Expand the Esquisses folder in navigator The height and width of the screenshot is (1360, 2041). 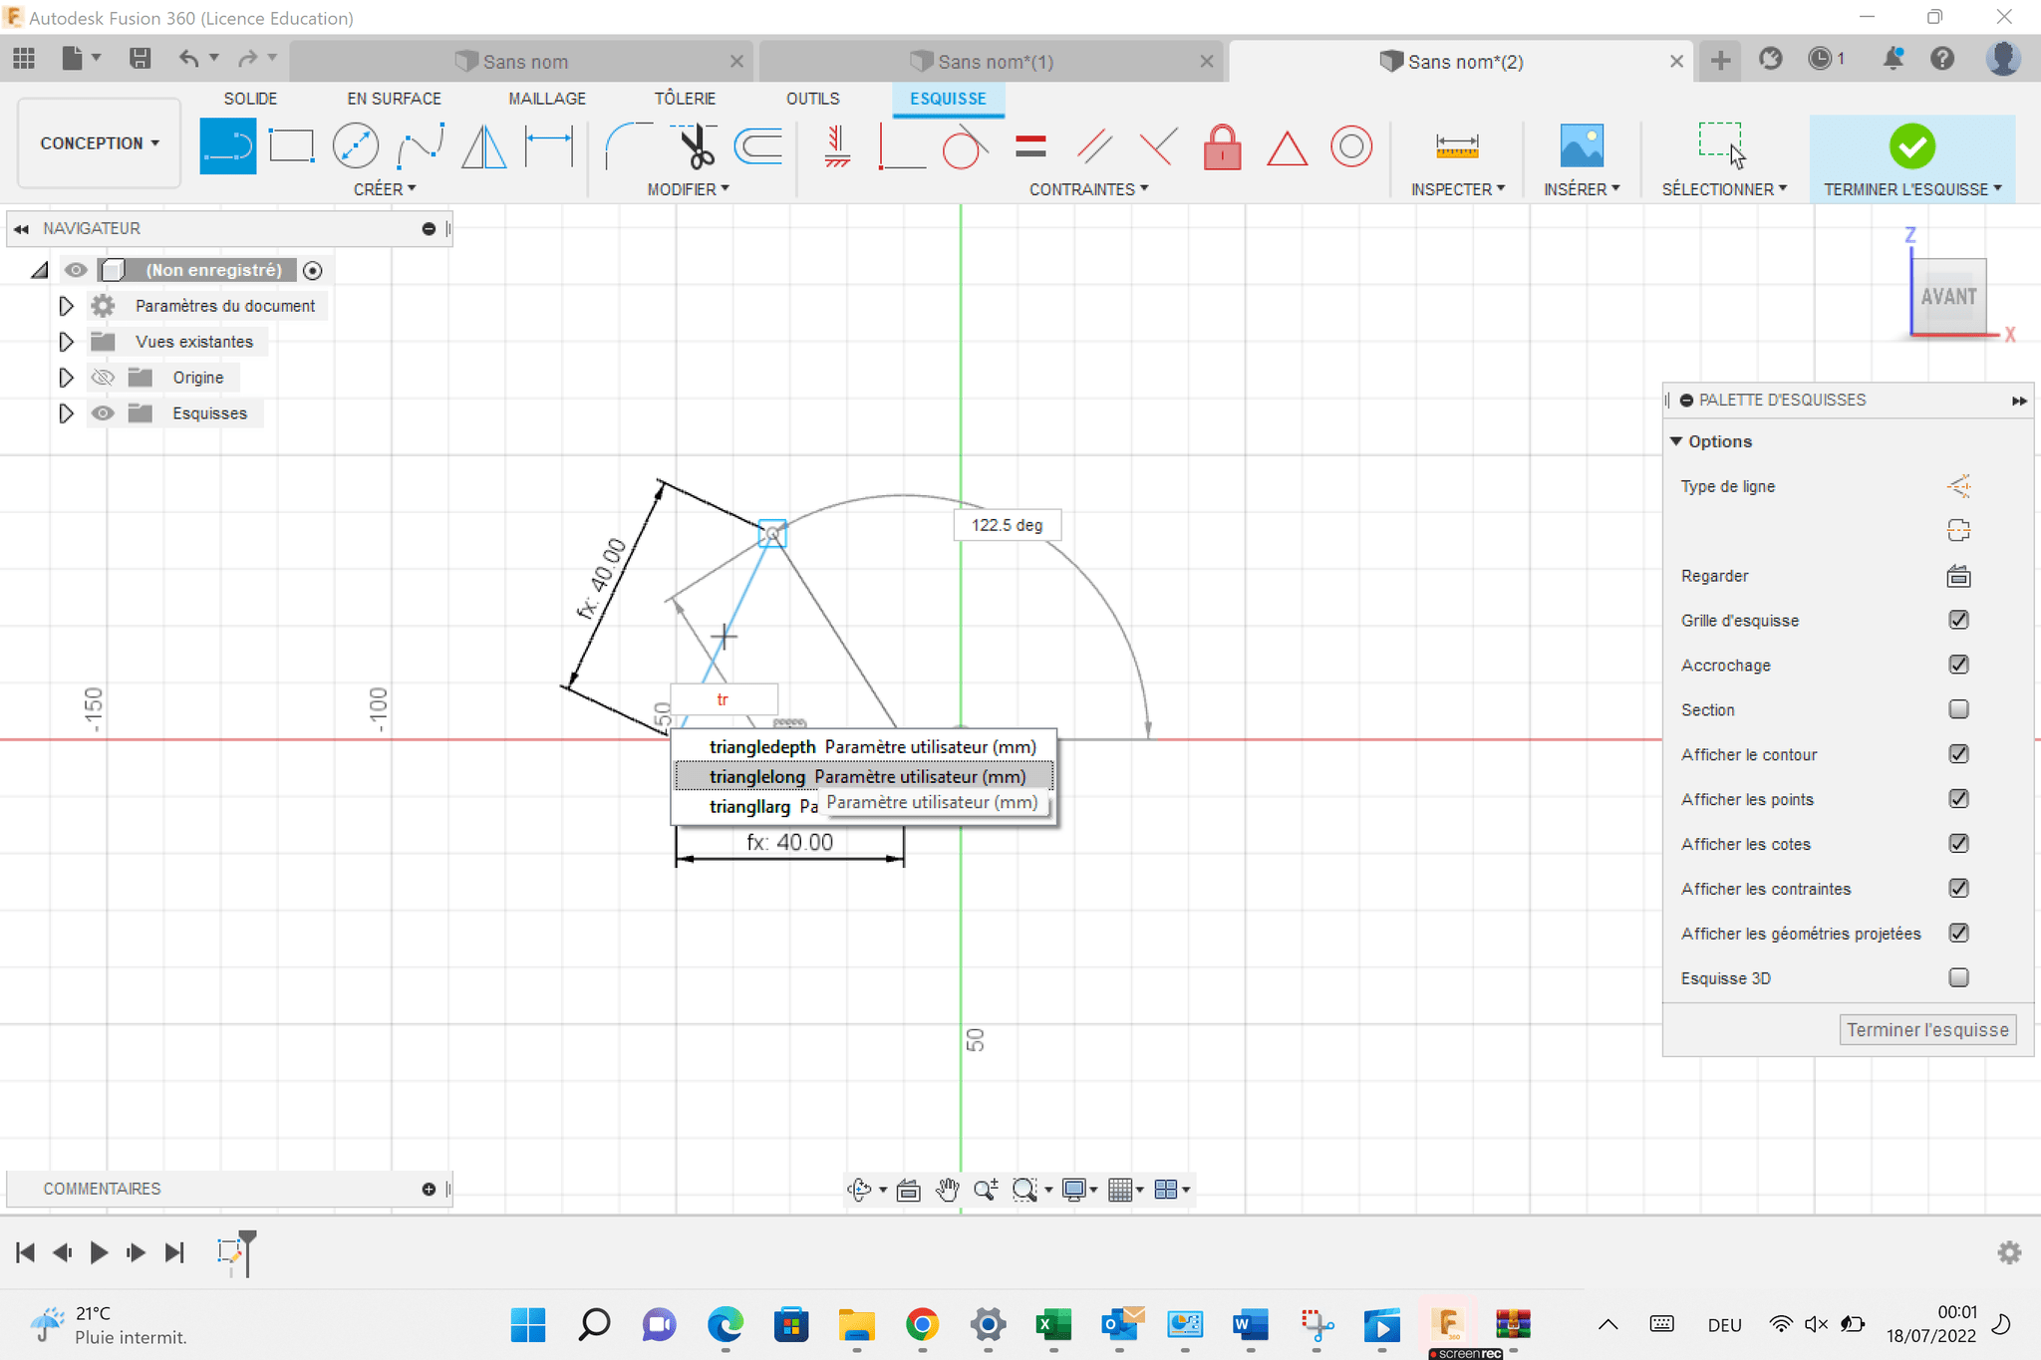(x=66, y=413)
